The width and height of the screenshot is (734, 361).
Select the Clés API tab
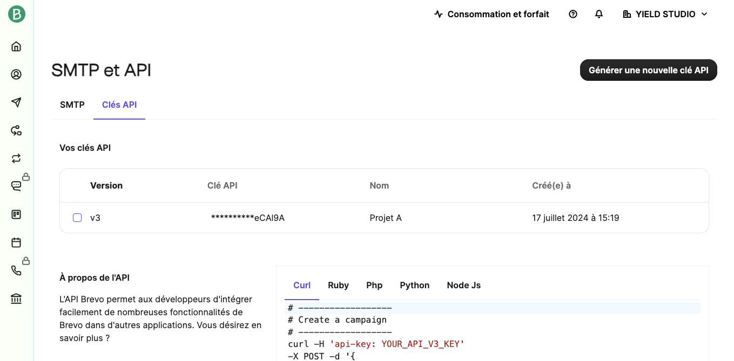pos(119,105)
